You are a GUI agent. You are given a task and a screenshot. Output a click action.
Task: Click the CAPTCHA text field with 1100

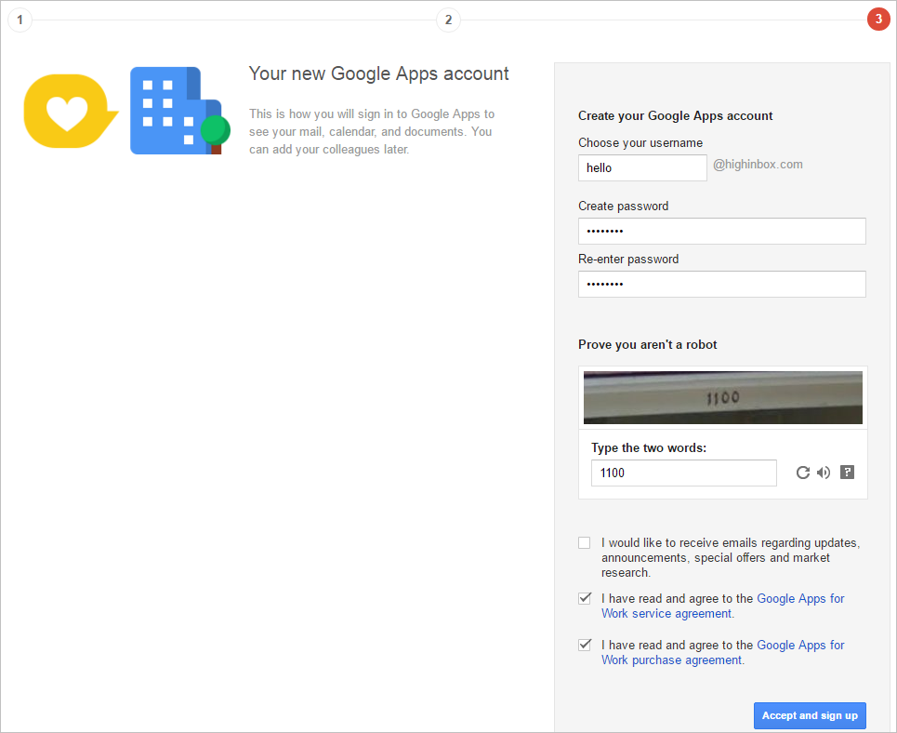pos(683,473)
